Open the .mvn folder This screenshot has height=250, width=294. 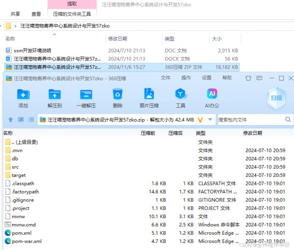point(17,150)
